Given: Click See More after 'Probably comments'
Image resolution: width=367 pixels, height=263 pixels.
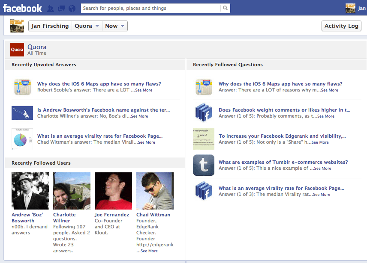Looking at the screenshot, I should (x=326, y=116).
